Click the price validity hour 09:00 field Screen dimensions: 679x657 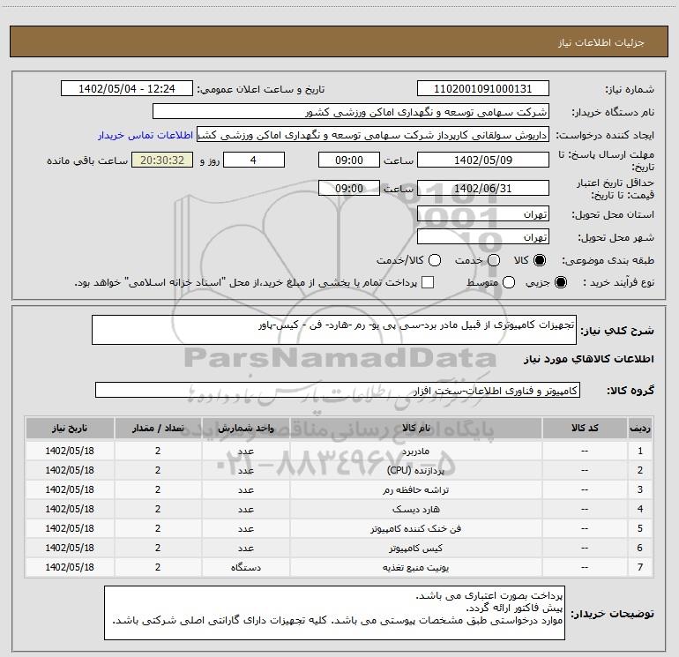tap(349, 189)
